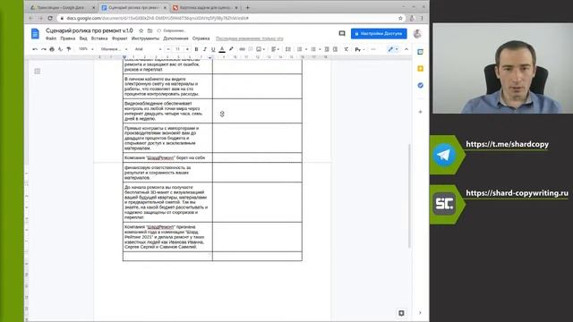Open Explore button at bottom right
The image size is (573, 322).
tap(401, 313)
